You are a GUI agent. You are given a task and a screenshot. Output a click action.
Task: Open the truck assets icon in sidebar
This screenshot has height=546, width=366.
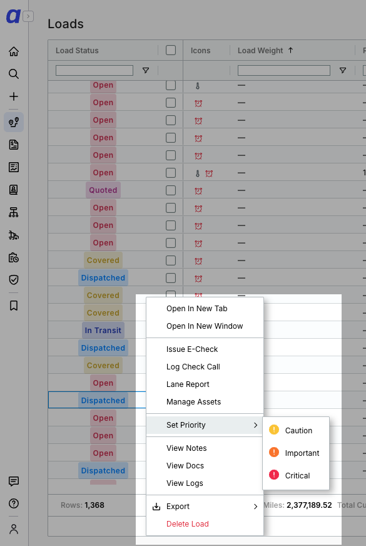point(14,235)
